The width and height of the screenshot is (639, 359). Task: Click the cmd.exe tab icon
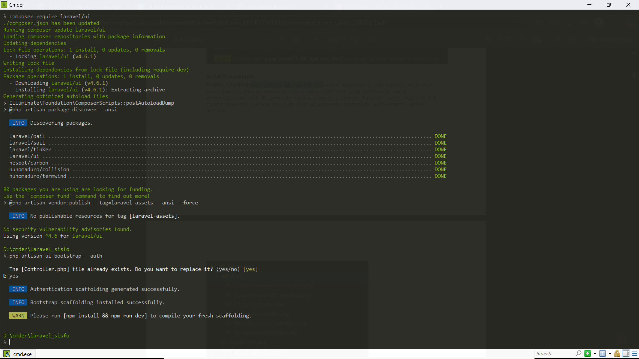coord(7,354)
